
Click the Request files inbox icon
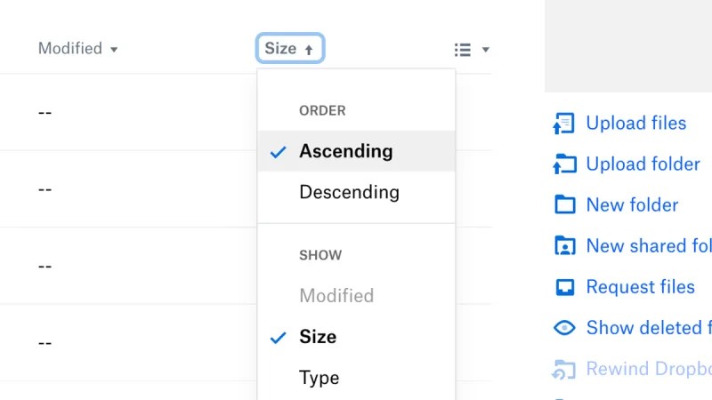pos(565,287)
